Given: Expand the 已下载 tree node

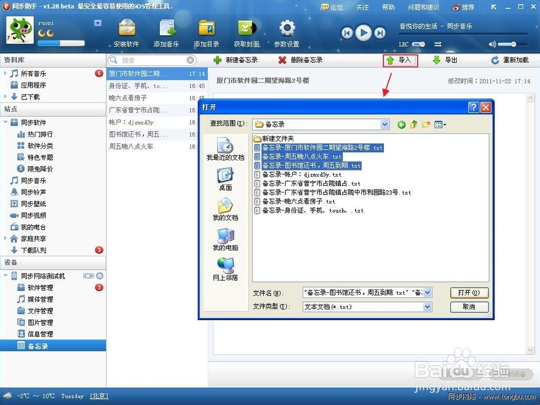Looking at the screenshot, I should click(5, 97).
